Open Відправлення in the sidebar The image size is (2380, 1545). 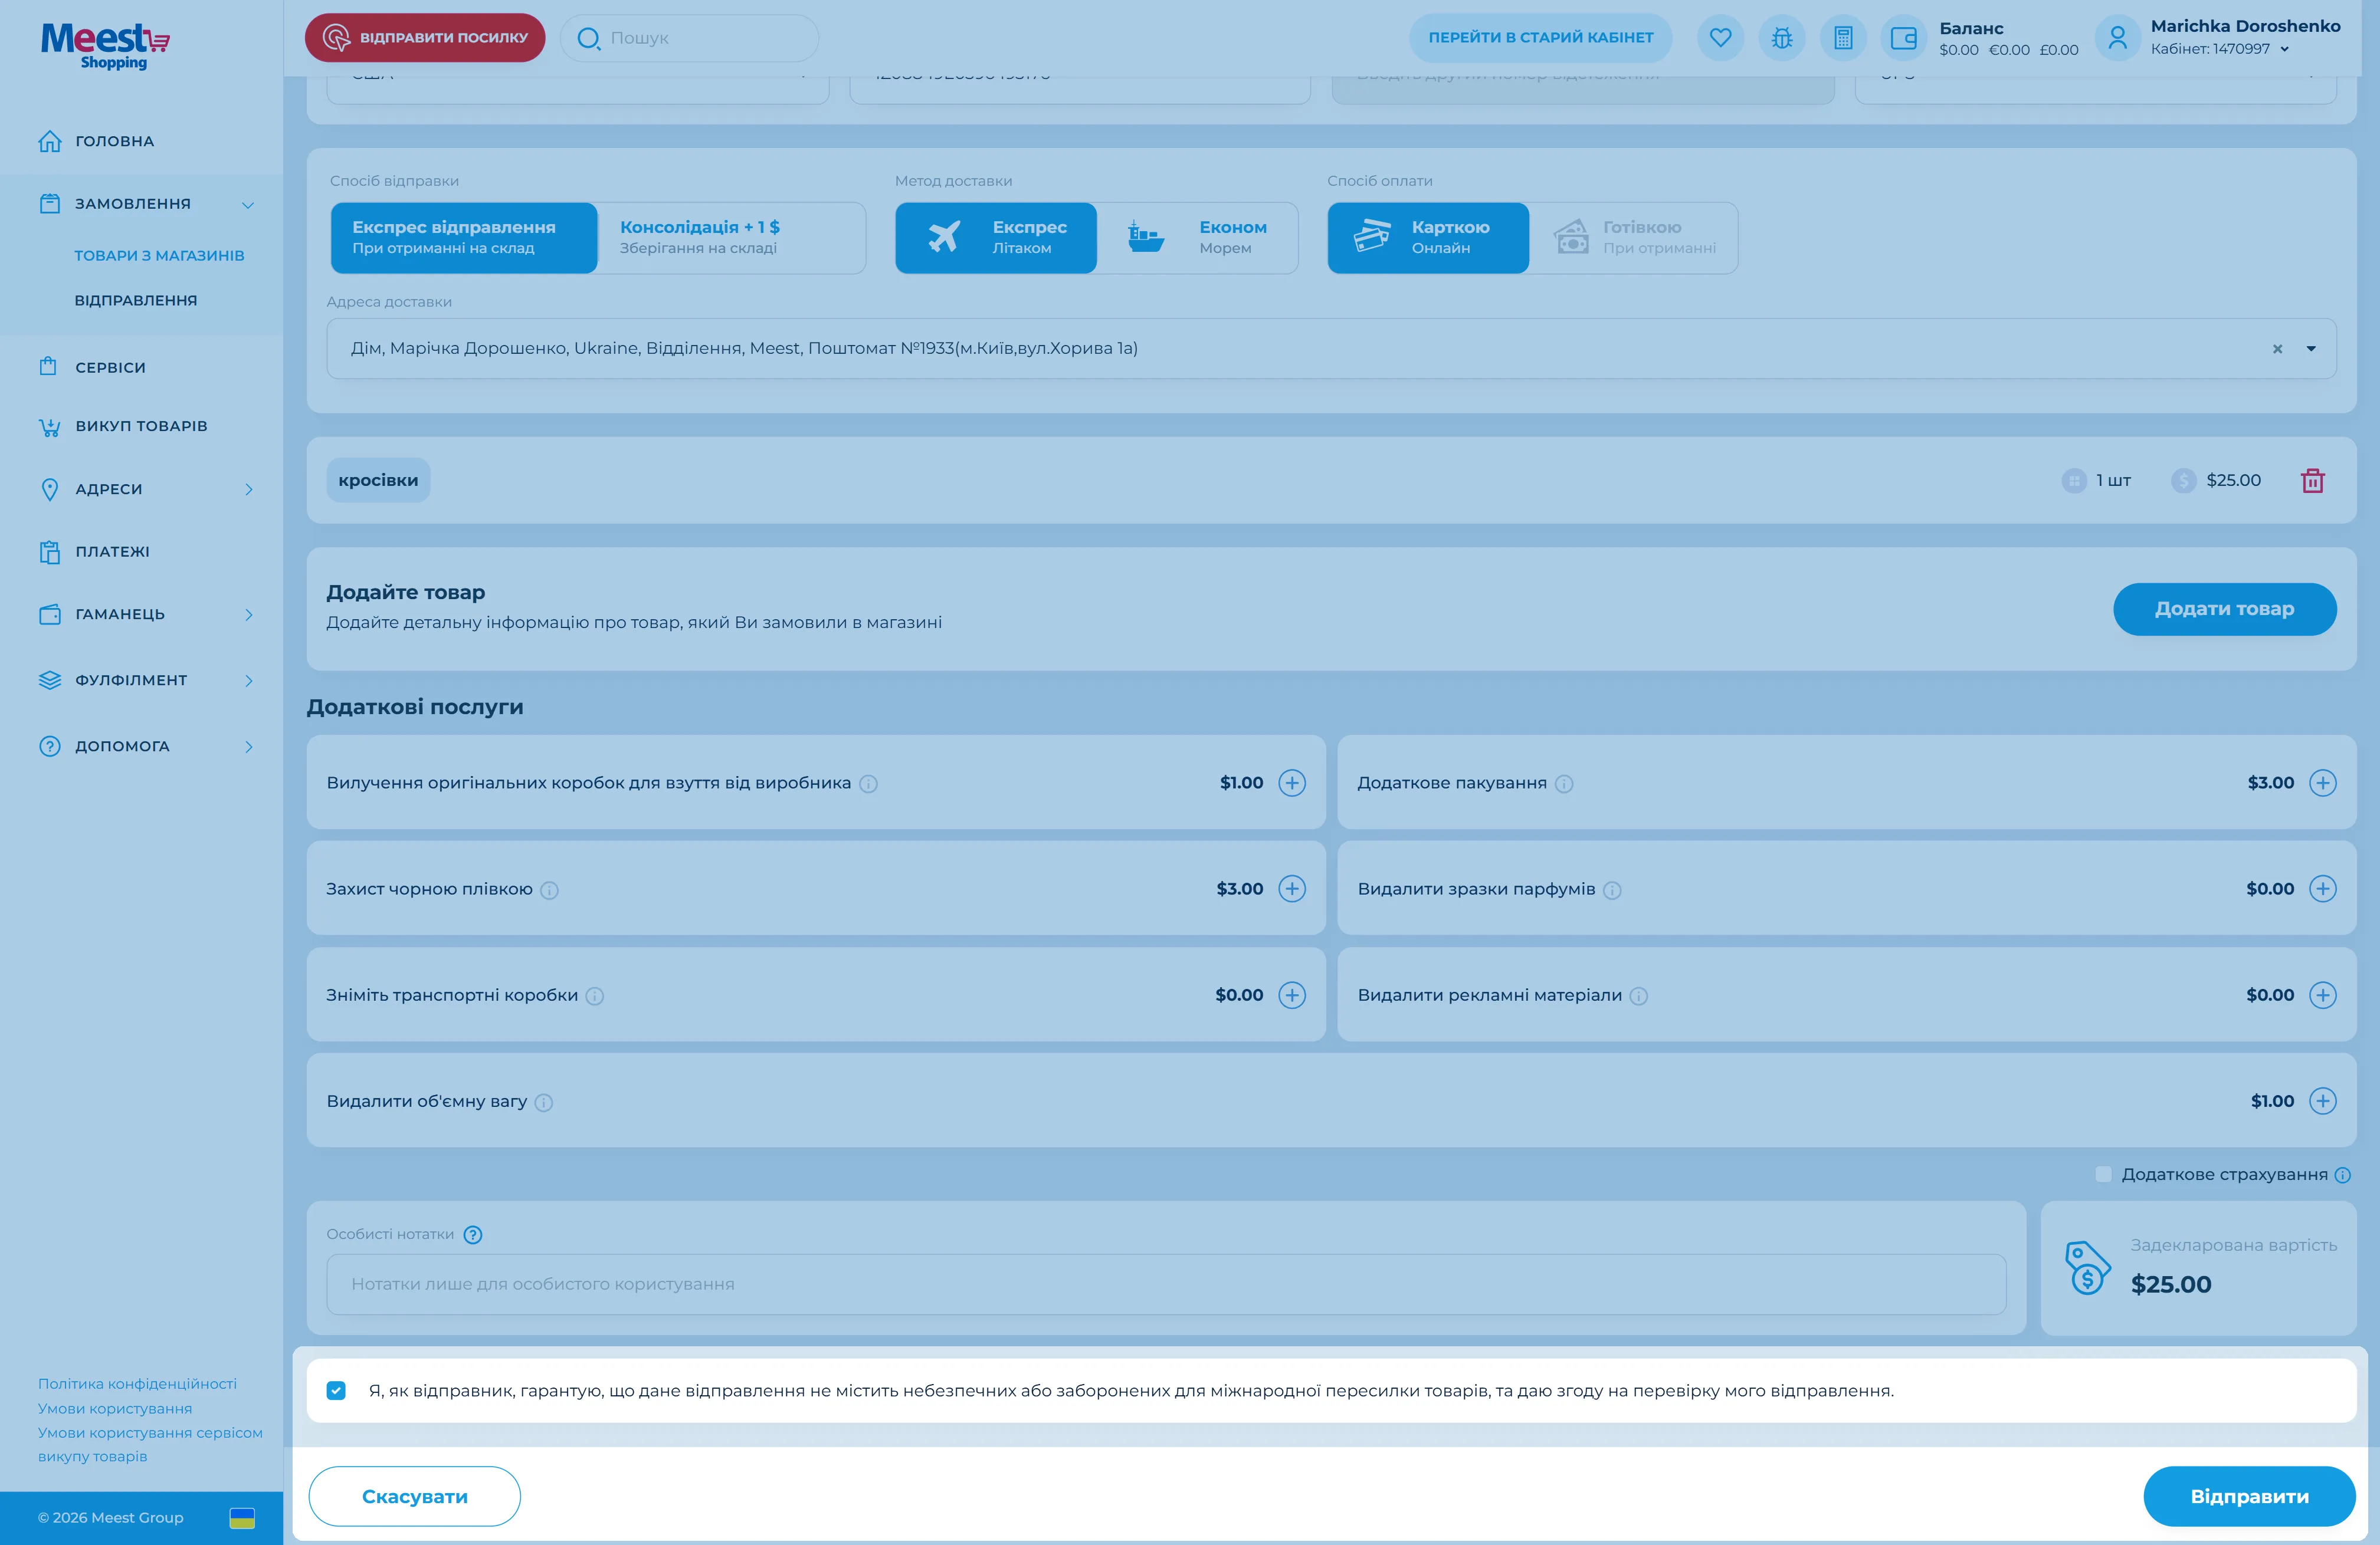(136, 300)
